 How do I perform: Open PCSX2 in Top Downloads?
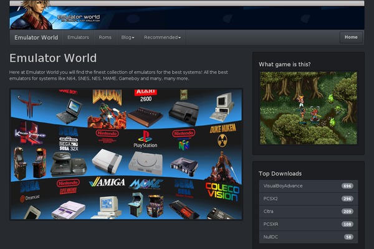pos(309,199)
